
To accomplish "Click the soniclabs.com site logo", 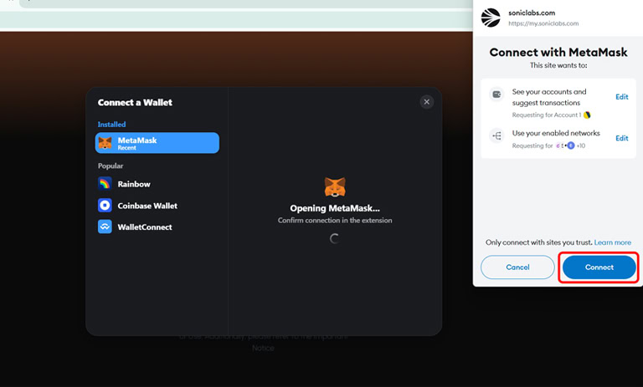I will [493, 18].
